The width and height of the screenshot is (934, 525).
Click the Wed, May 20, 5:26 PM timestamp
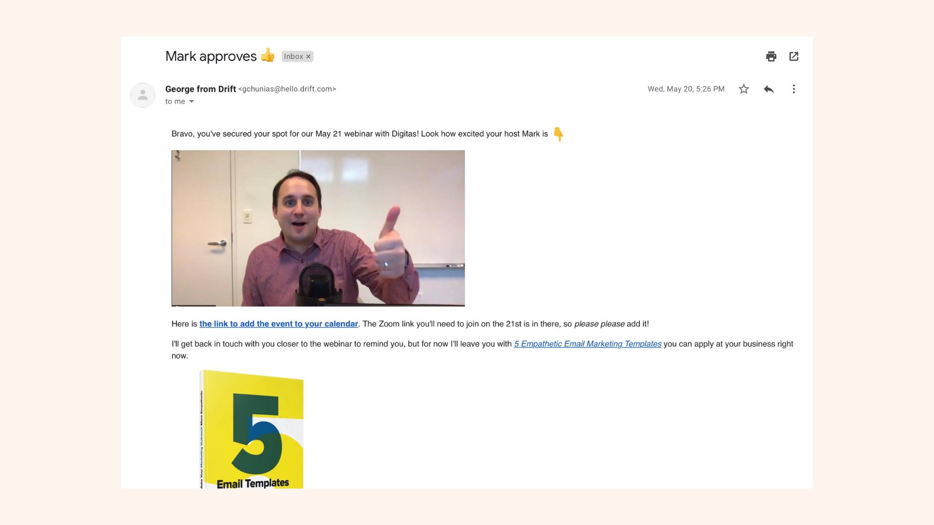pyautogui.click(x=686, y=89)
